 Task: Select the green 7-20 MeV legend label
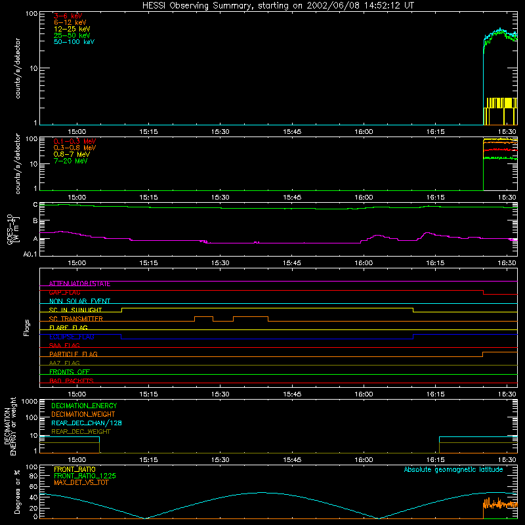(x=70, y=161)
